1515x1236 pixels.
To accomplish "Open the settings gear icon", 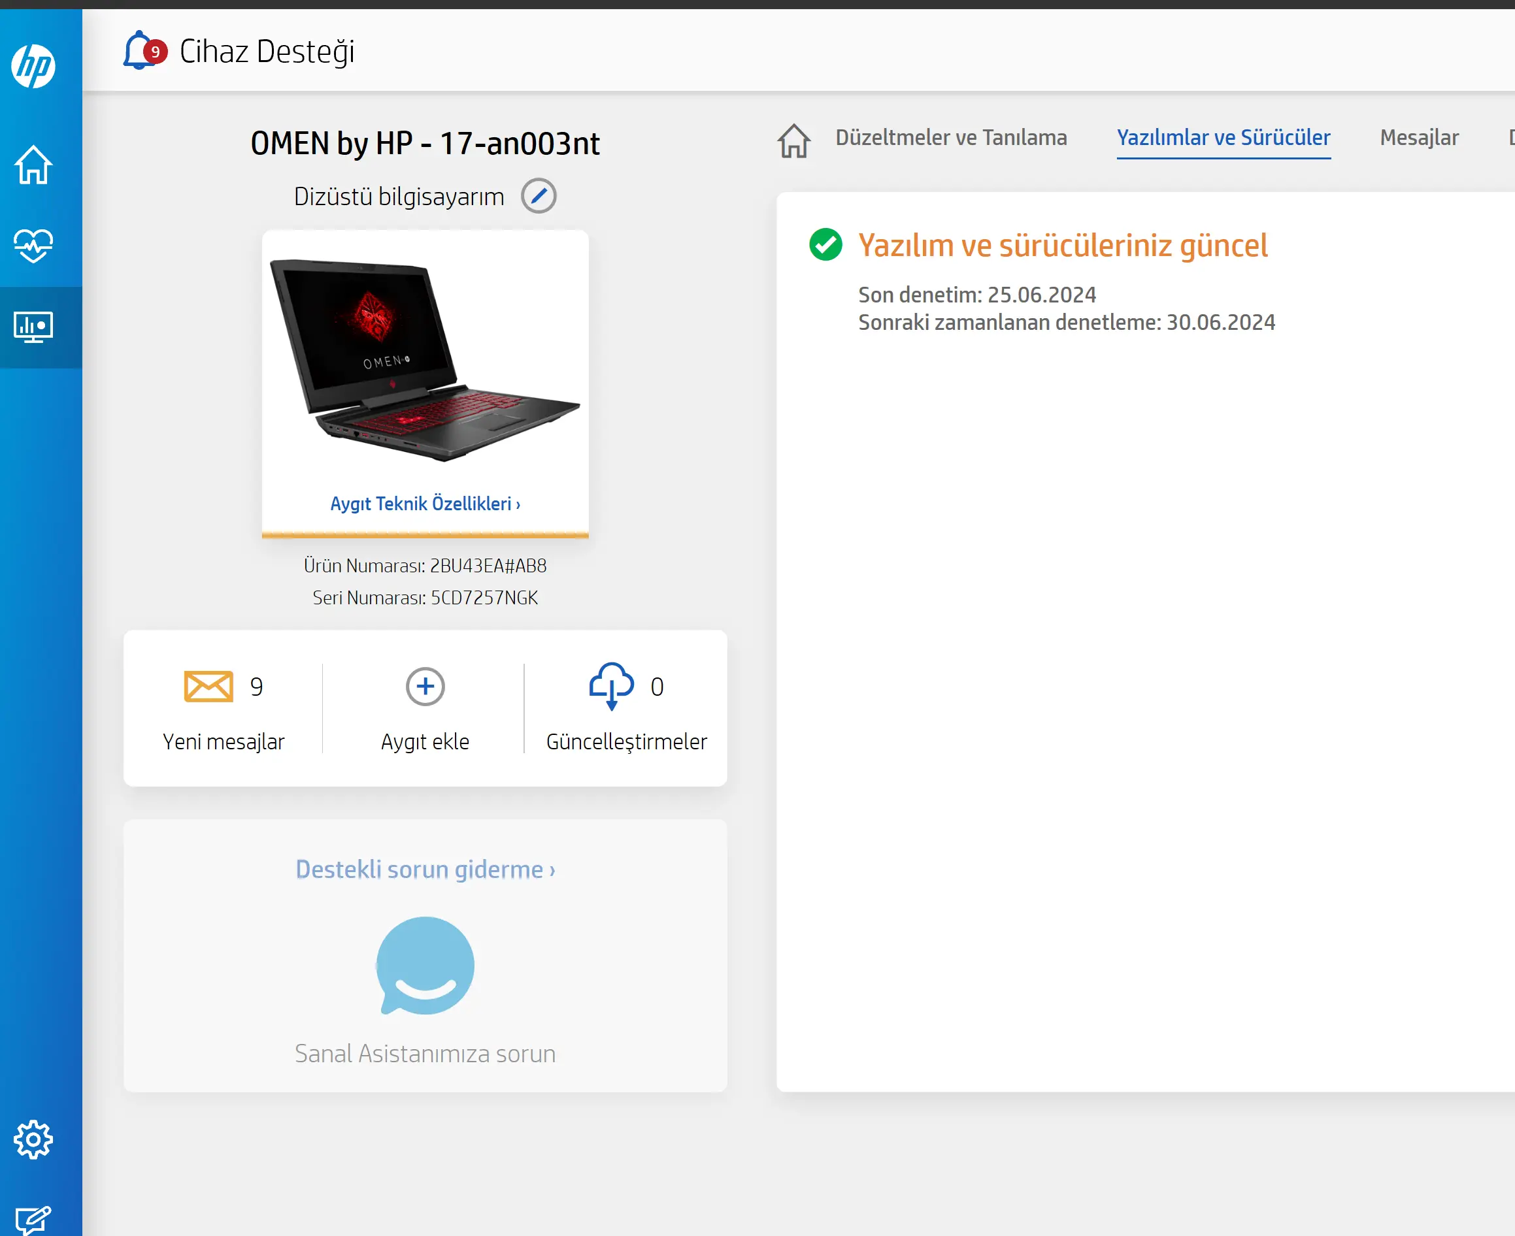I will 33,1140.
